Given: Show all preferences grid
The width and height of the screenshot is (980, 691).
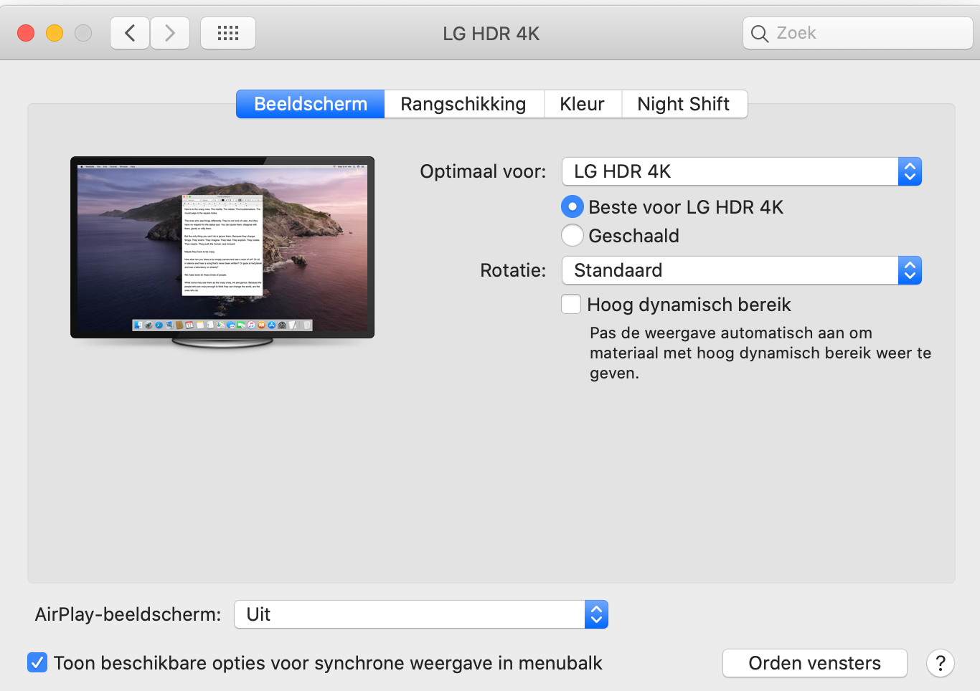Looking at the screenshot, I should pos(228,33).
